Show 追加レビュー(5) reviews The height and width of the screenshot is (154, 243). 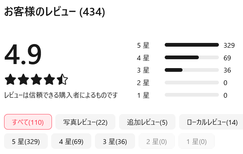(x=147, y=122)
